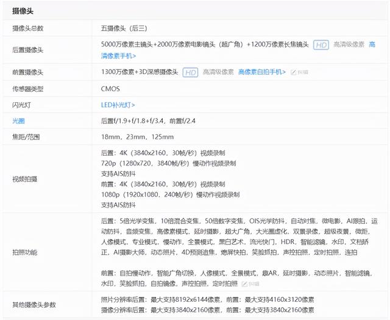Follow the LED补光灯 link
The image size is (390, 320).
[x=118, y=105]
